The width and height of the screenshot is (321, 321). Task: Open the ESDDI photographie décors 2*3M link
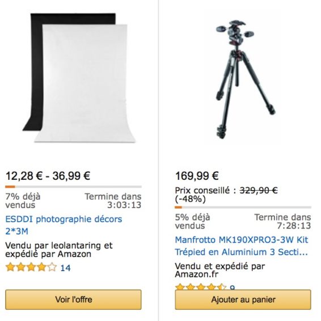(64, 225)
